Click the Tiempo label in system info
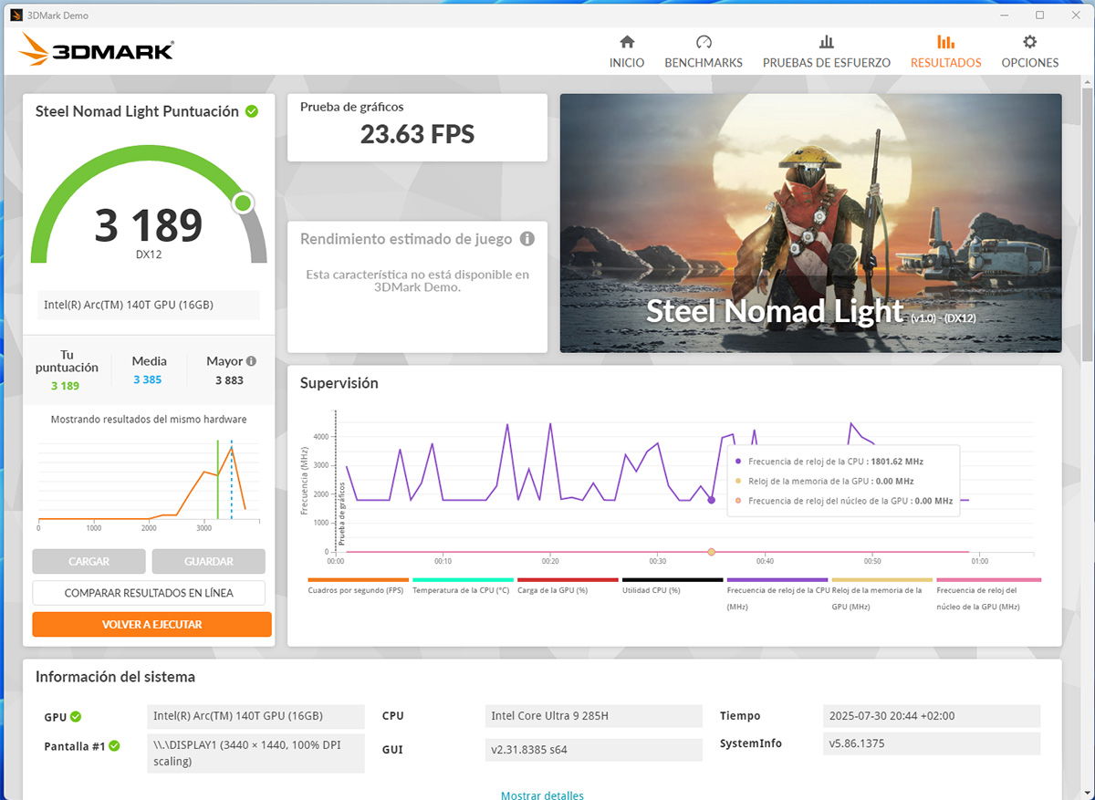 coord(740,716)
